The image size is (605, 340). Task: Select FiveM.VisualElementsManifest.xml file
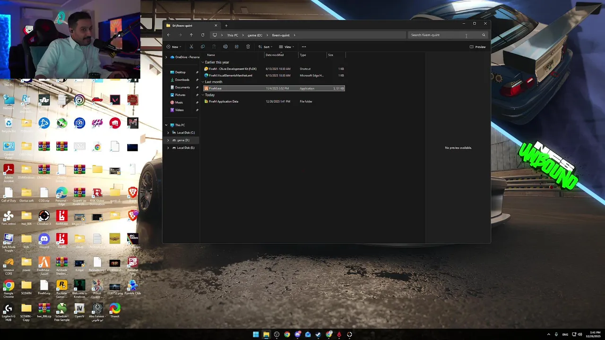[x=274, y=76]
